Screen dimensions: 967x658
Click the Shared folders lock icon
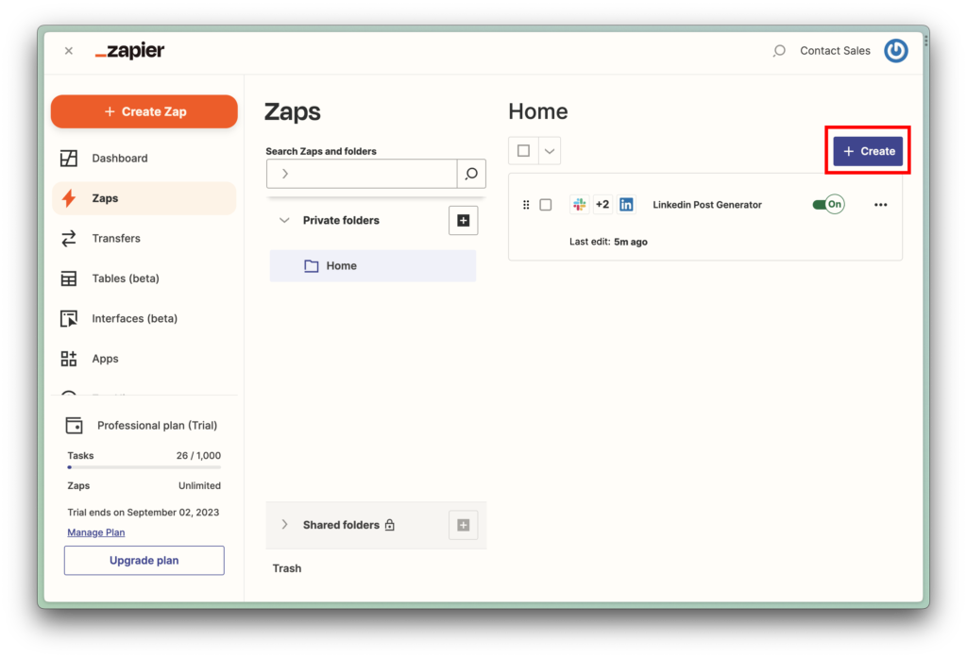(390, 525)
